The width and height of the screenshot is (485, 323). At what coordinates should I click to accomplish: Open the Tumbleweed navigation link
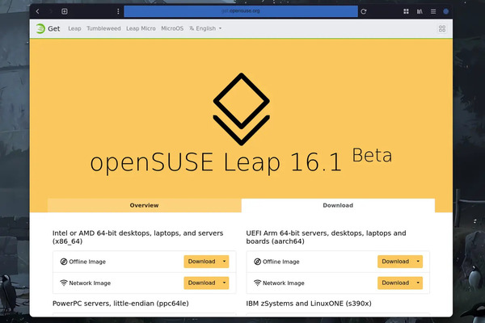point(103,28)
